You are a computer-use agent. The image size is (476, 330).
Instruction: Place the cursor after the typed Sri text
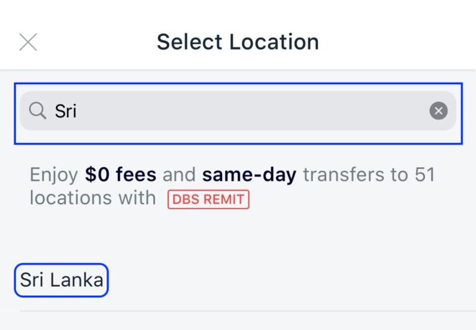click(78, 111)
